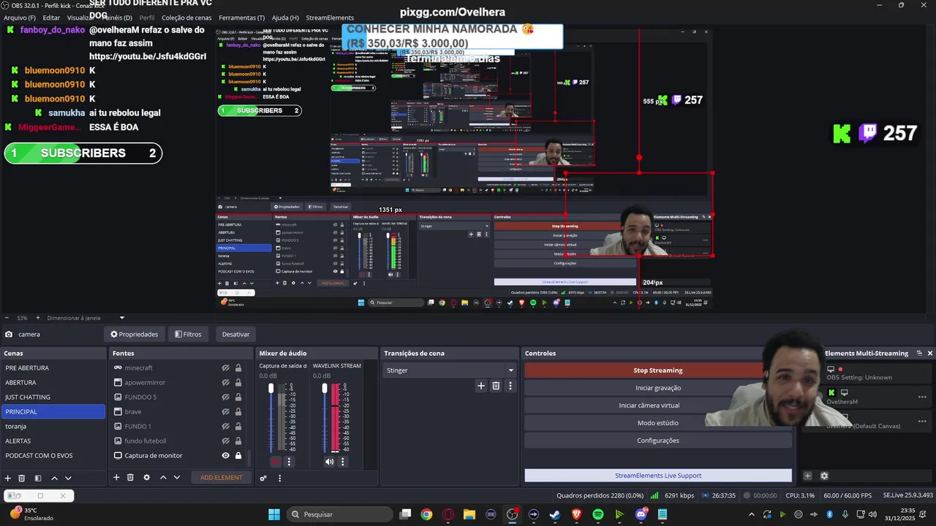Show the FUNDOO 5 source
This screenshot has width=936, height=526.
(226, 397)
